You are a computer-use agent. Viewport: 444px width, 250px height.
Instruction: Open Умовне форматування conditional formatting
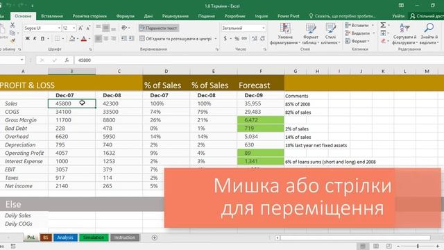tap(285, 34)
